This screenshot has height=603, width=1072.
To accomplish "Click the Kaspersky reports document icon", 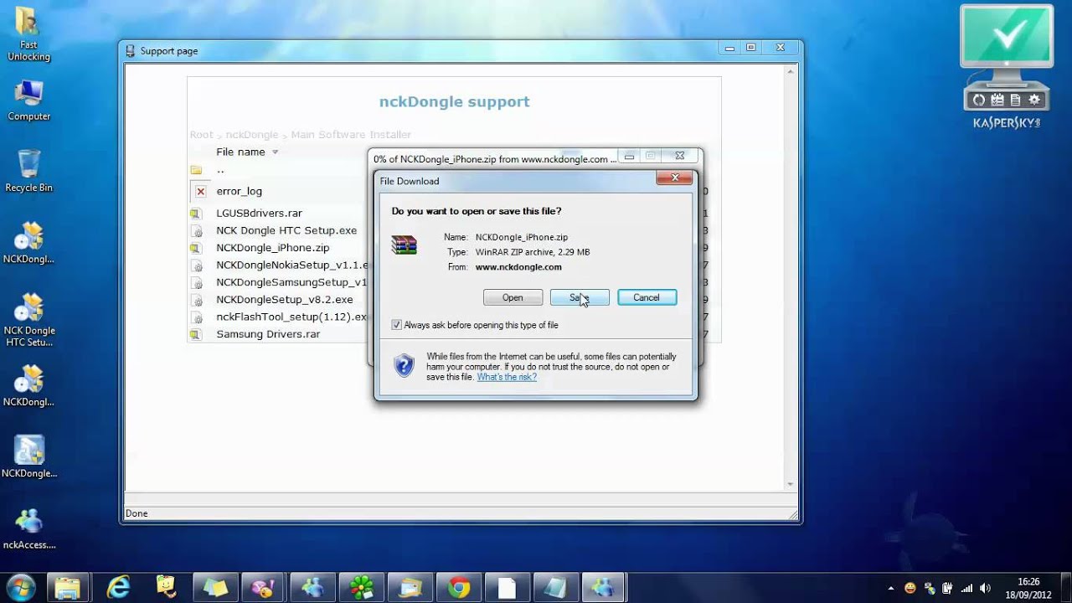I will click(x=1015, y=100).
